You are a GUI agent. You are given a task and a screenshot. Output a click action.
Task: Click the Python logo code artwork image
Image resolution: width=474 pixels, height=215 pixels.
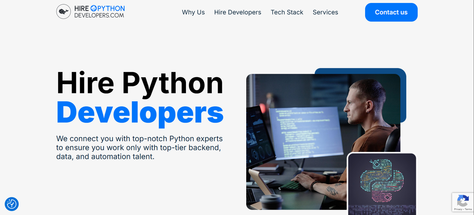(x=382, y=184)
